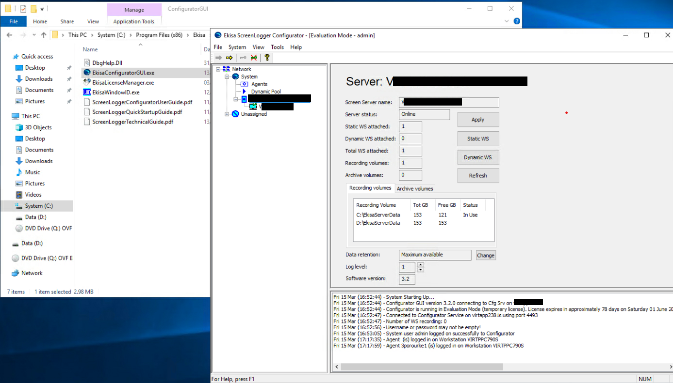Expand the Explorer ribbon with the chevron

pyautogui.click(x=507, y=21)
